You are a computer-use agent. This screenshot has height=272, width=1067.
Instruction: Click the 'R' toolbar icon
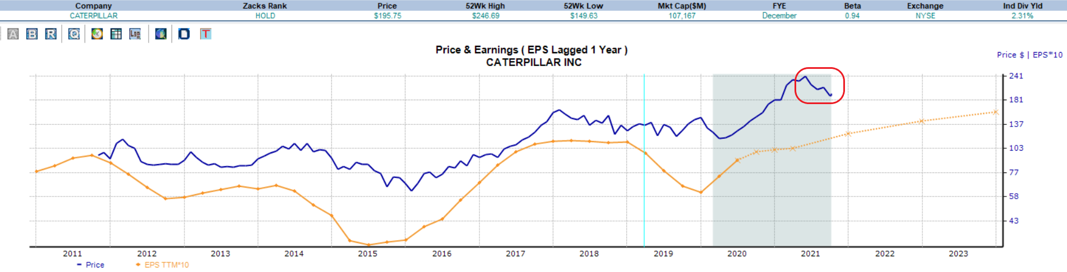(x=51, y=34)
